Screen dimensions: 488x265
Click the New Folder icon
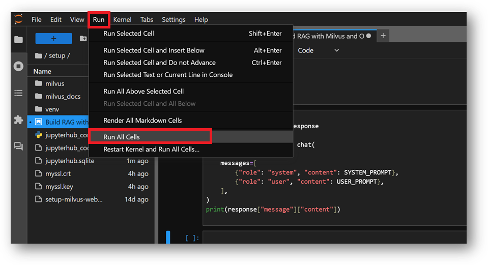[83, 39]
